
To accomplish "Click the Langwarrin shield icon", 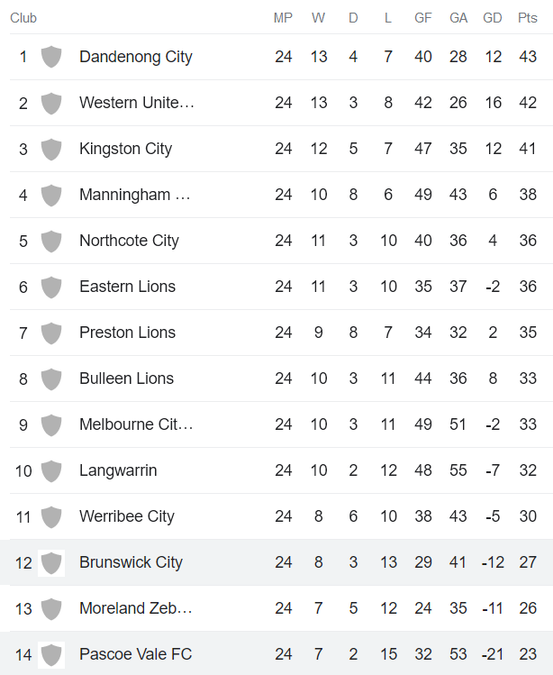I will [x=51, y=470].
